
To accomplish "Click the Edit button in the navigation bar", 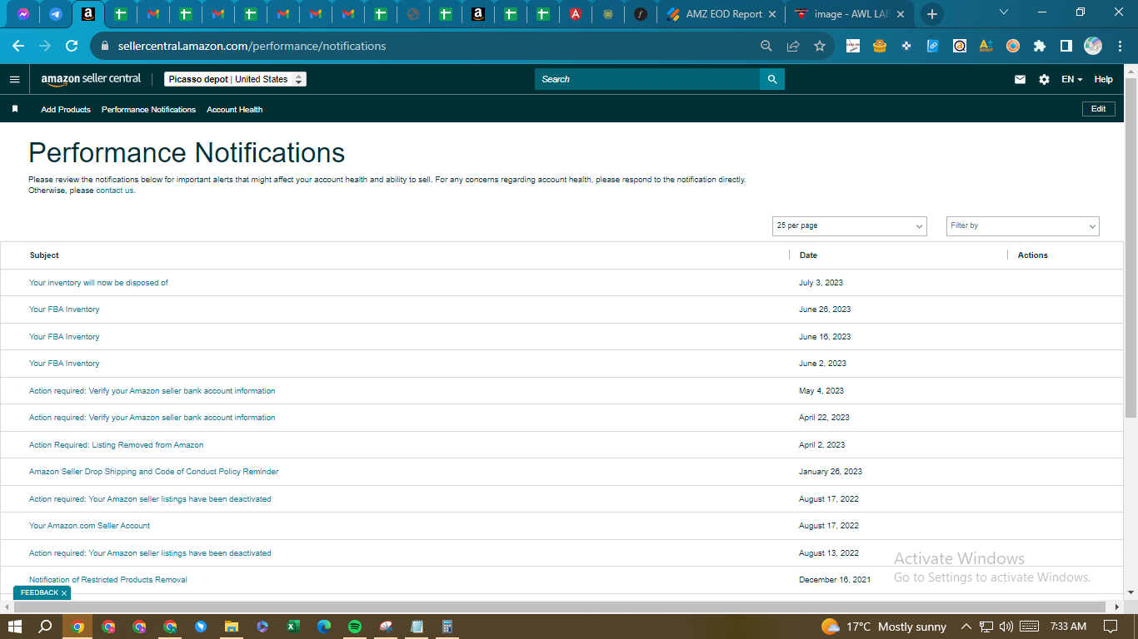I will click(x=1098, y=109).
